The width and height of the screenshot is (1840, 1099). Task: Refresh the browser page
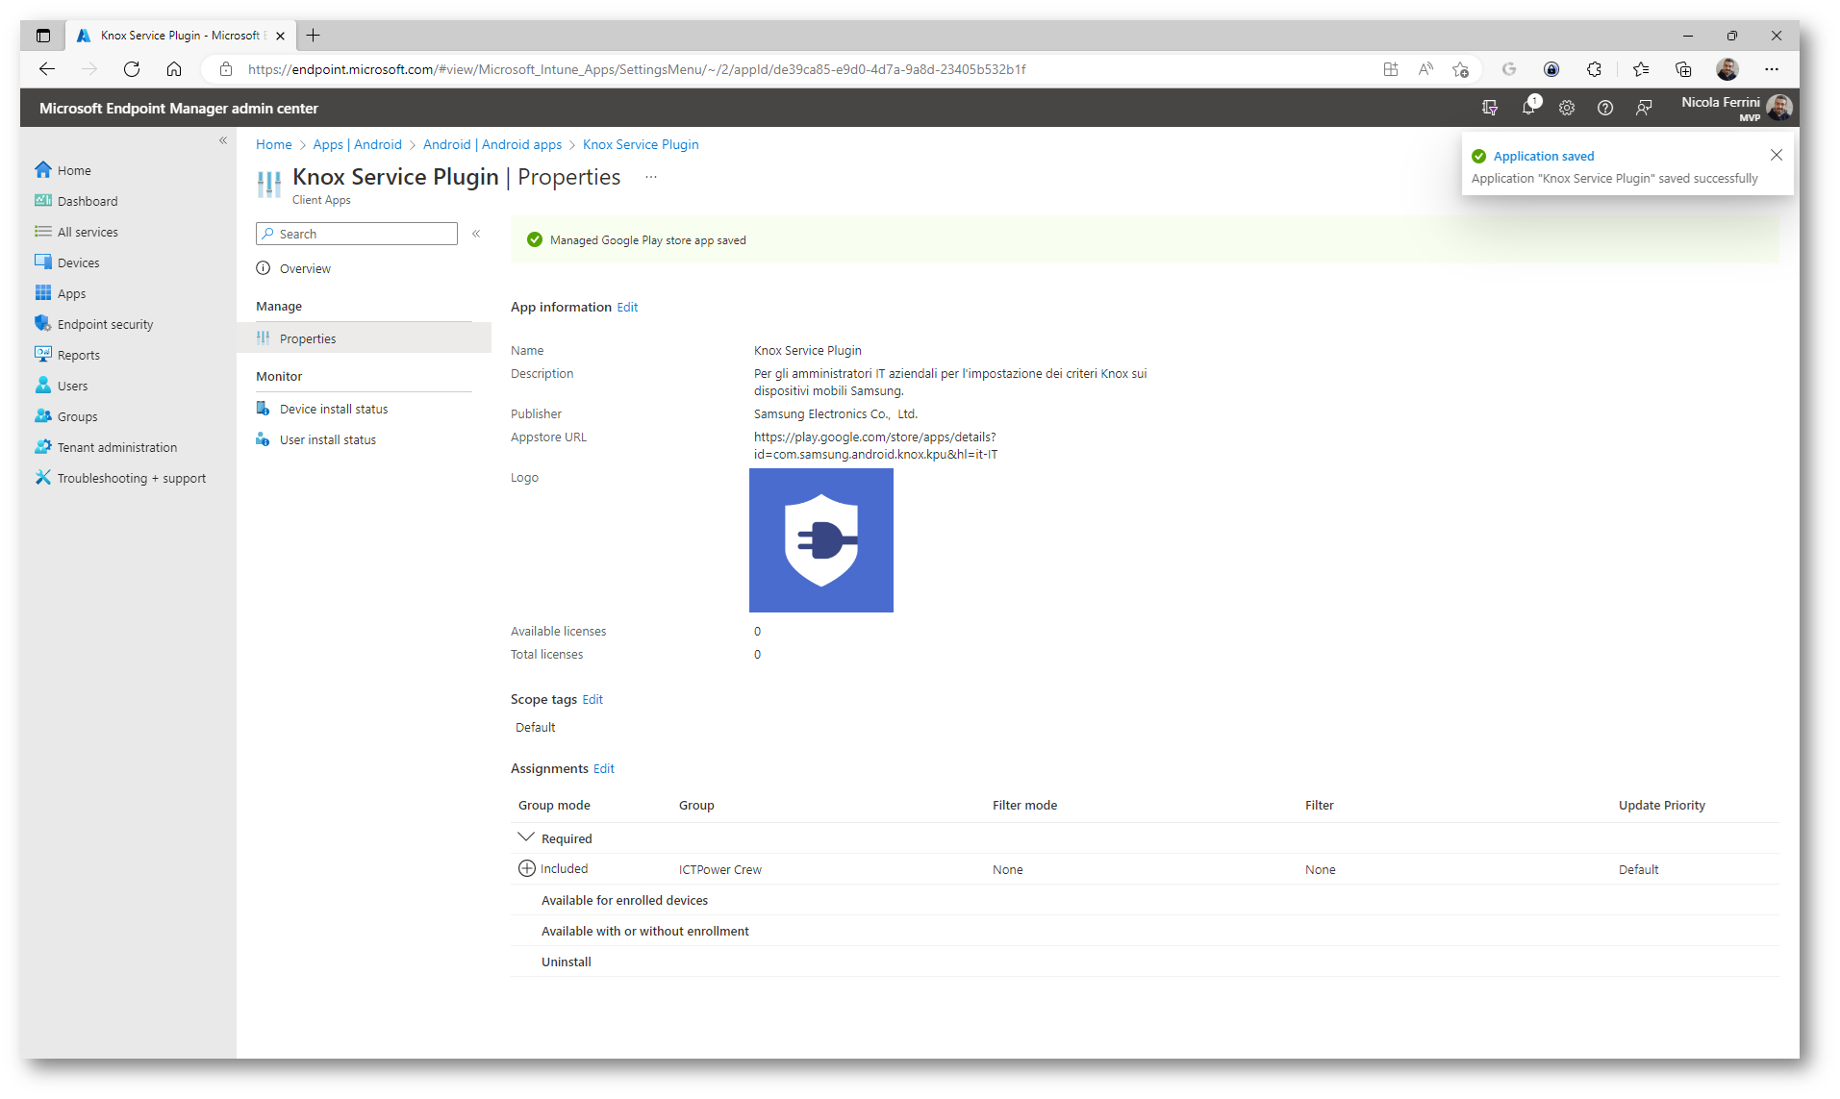[132, 69]
